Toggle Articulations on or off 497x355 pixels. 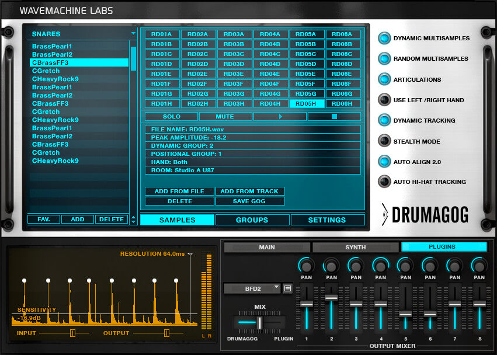(385, 79)
